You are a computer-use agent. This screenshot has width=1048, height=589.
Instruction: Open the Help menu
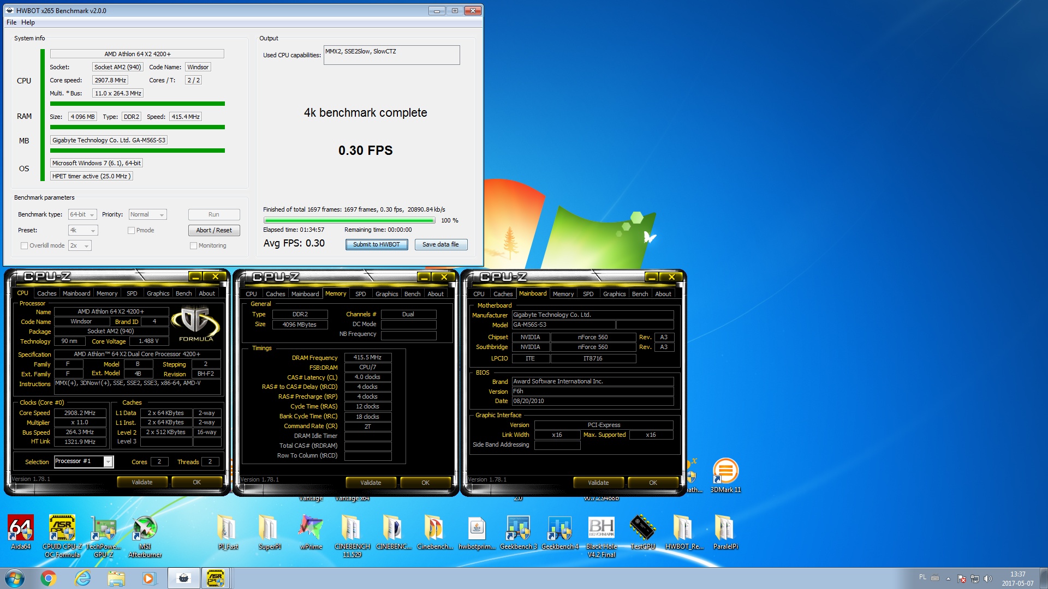pyautogui.click(x=28, y=22)
